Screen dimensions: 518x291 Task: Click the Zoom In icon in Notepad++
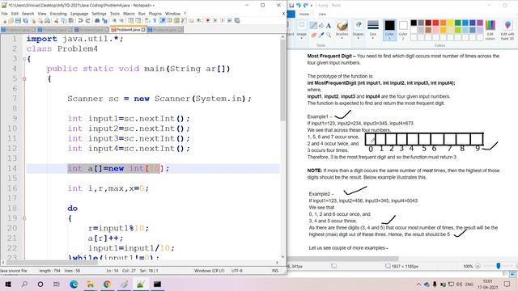coord(114,20)
